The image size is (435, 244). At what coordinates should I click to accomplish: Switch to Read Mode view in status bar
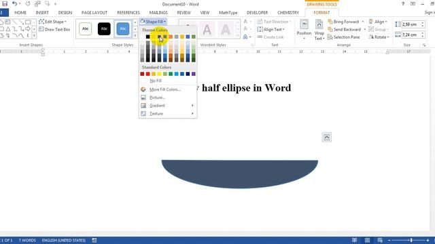(x=354, y=240)
